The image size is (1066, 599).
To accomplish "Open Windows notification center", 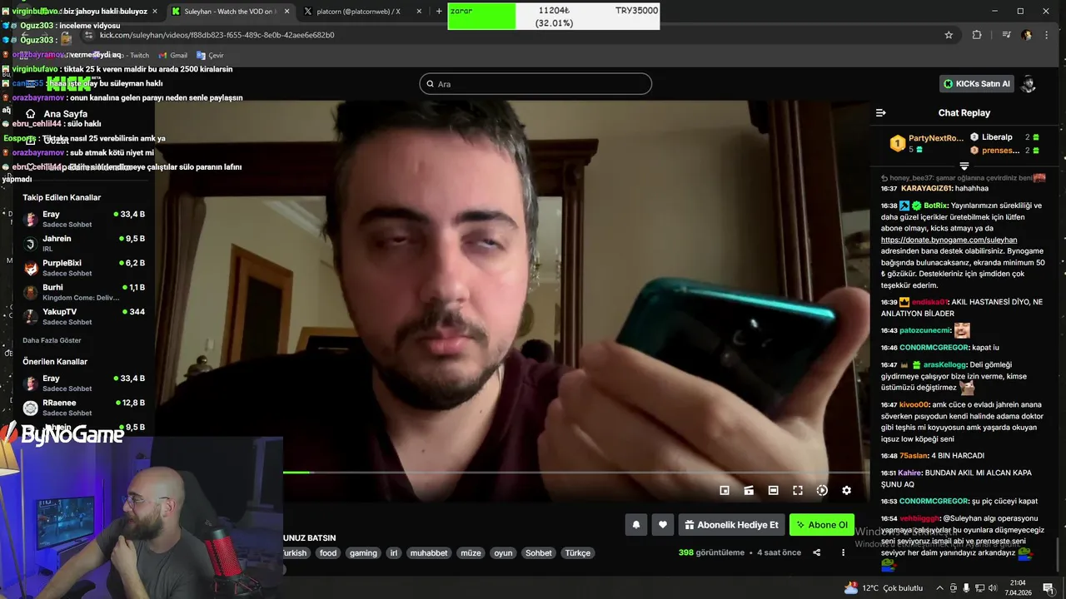I will coord(1049,588).
